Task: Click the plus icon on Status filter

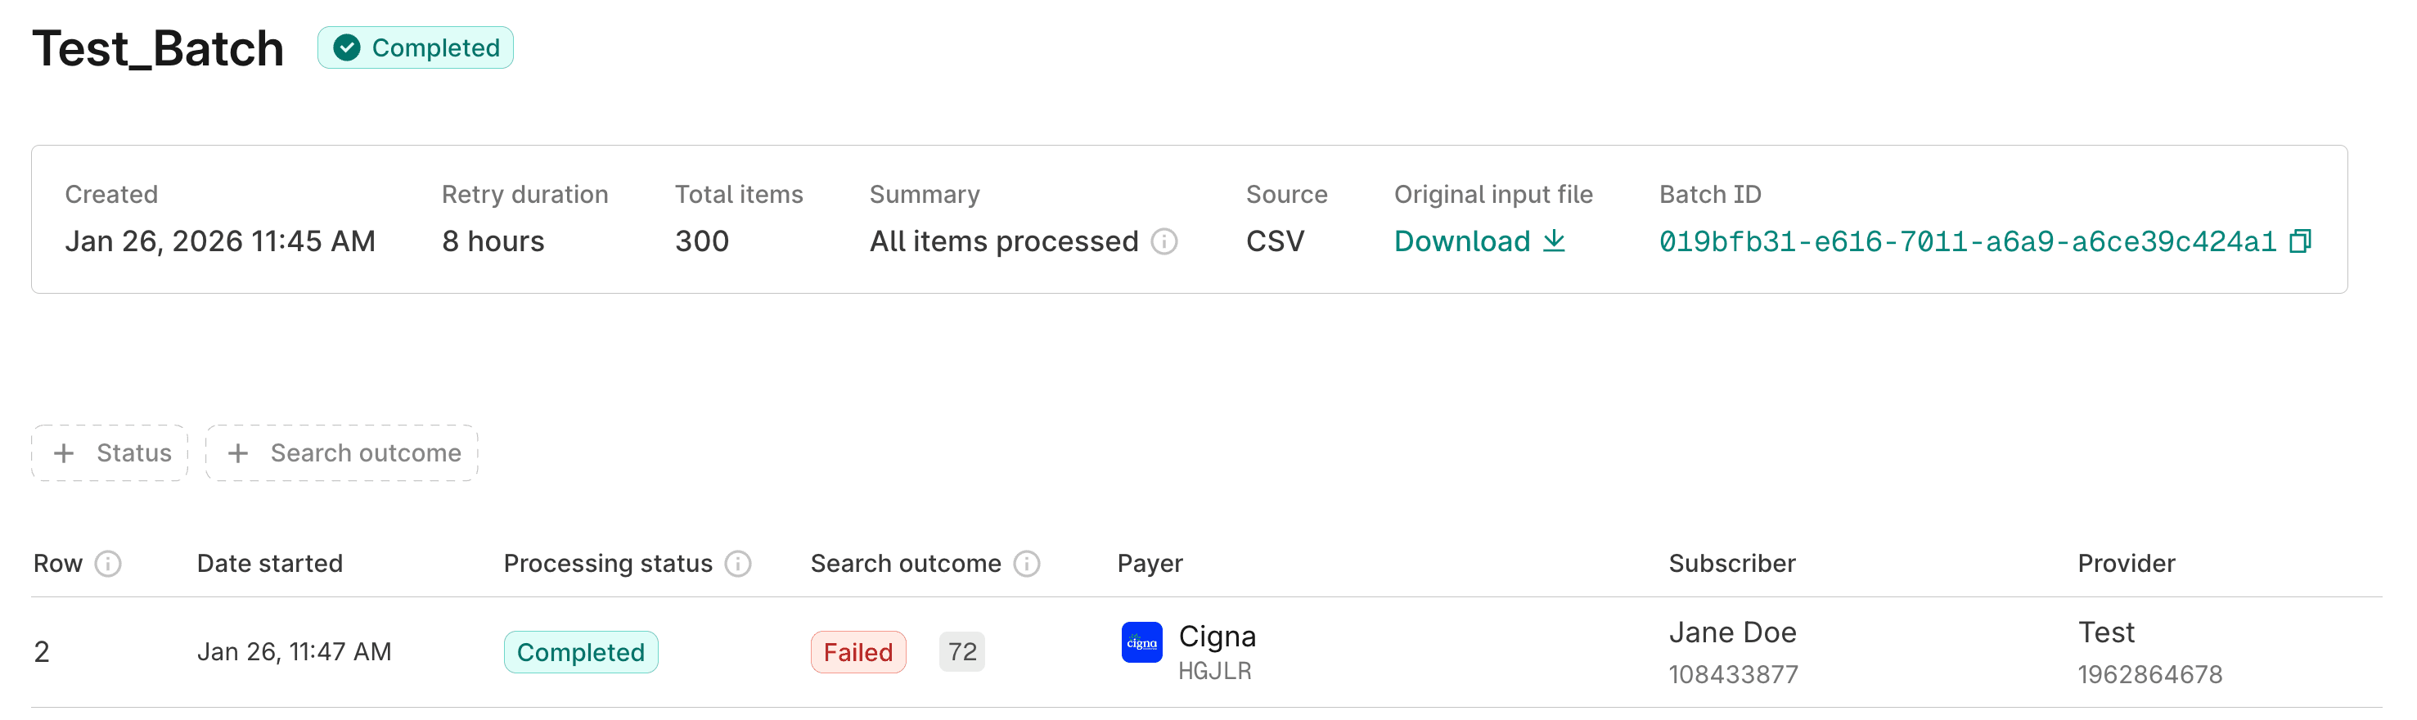Action: [64, 452]
